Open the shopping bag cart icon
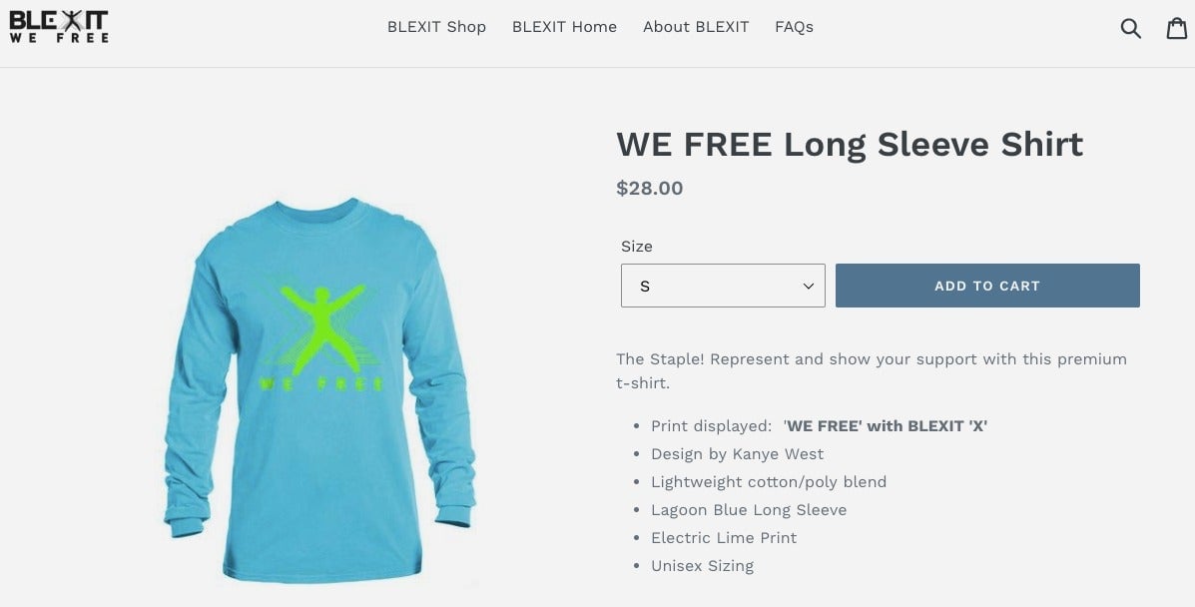 (x=1177, y=27)
